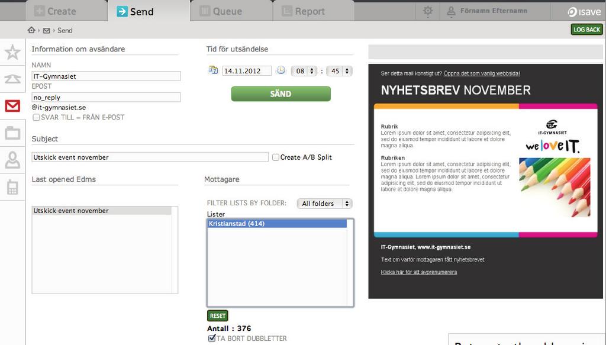This screenshot has width=606, height=345.
Task: Click the Last opened Edms list scrollbar
Action: pyautogui.click(x=175, y=250)
